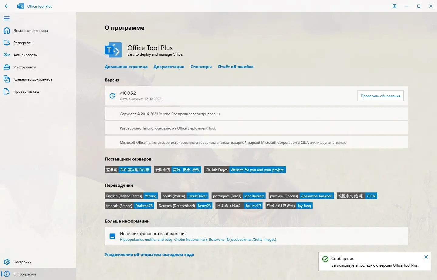This screenshot has width=437, height=280.
Task: Click the Easy to deploy and manage Office tagline
Action: tap(155, 54)
